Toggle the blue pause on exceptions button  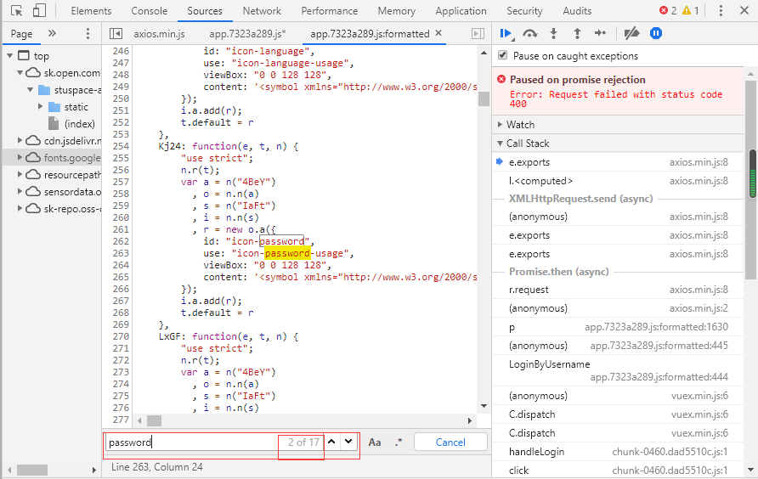tap(655, 33)
